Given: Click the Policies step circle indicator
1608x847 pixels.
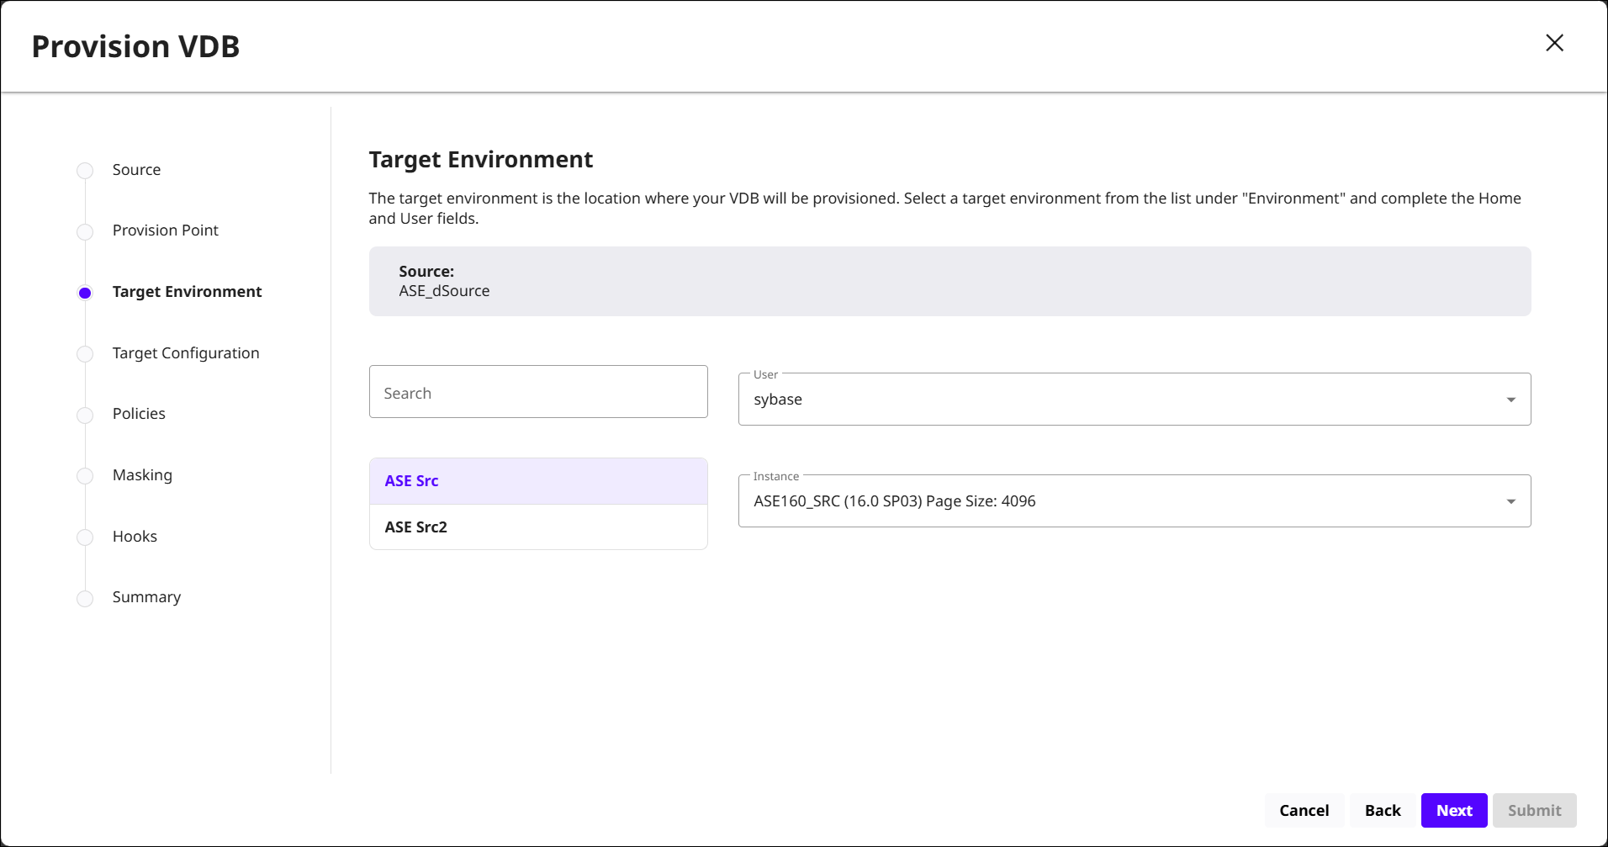Looking at the screenshot, I should point(85,415).
